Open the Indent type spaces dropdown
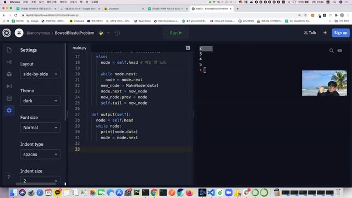Viewport: 352px width, 198px height. (40, 154)
